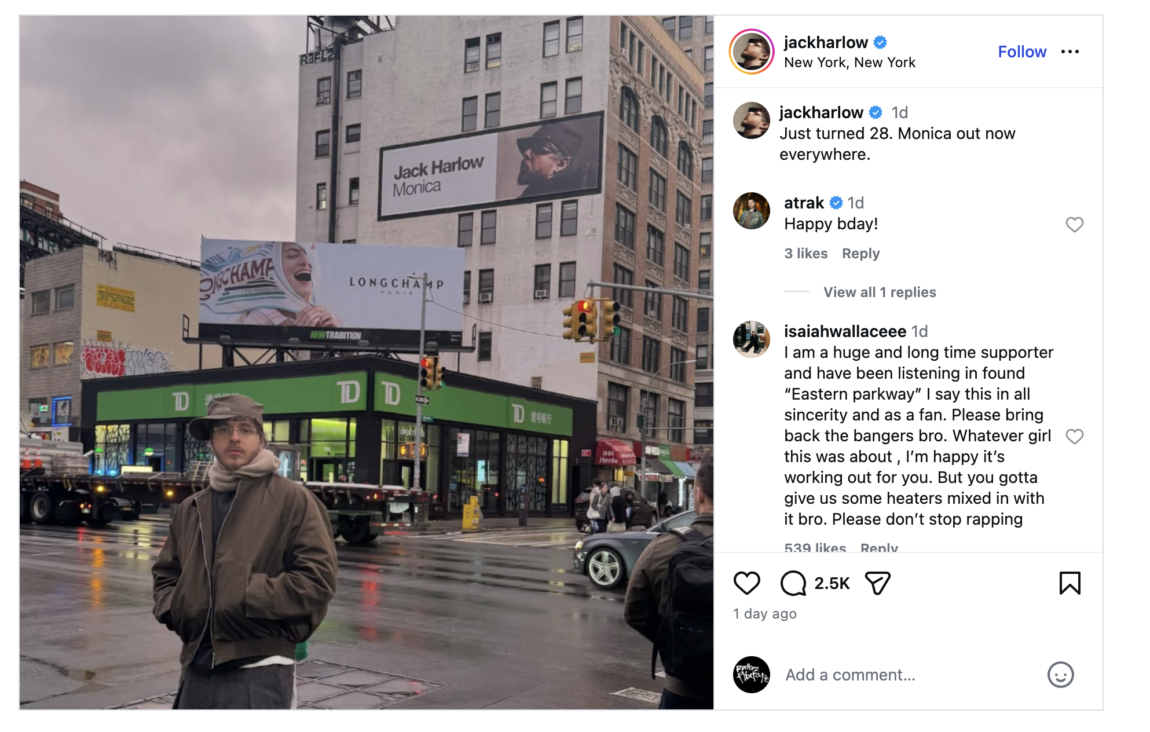Open atrak username link
1150x732 pixels.
804,203
